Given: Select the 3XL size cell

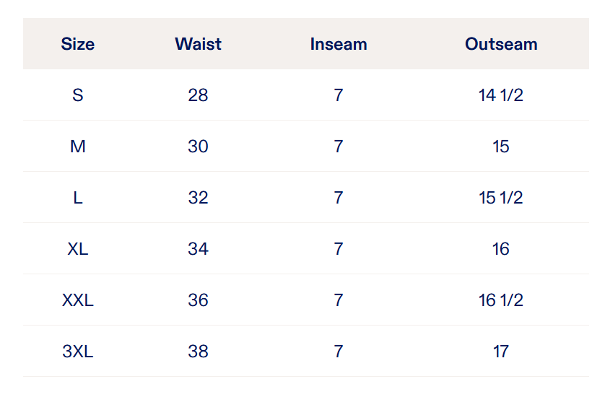Looking at the screenshot, I should 78,352.
